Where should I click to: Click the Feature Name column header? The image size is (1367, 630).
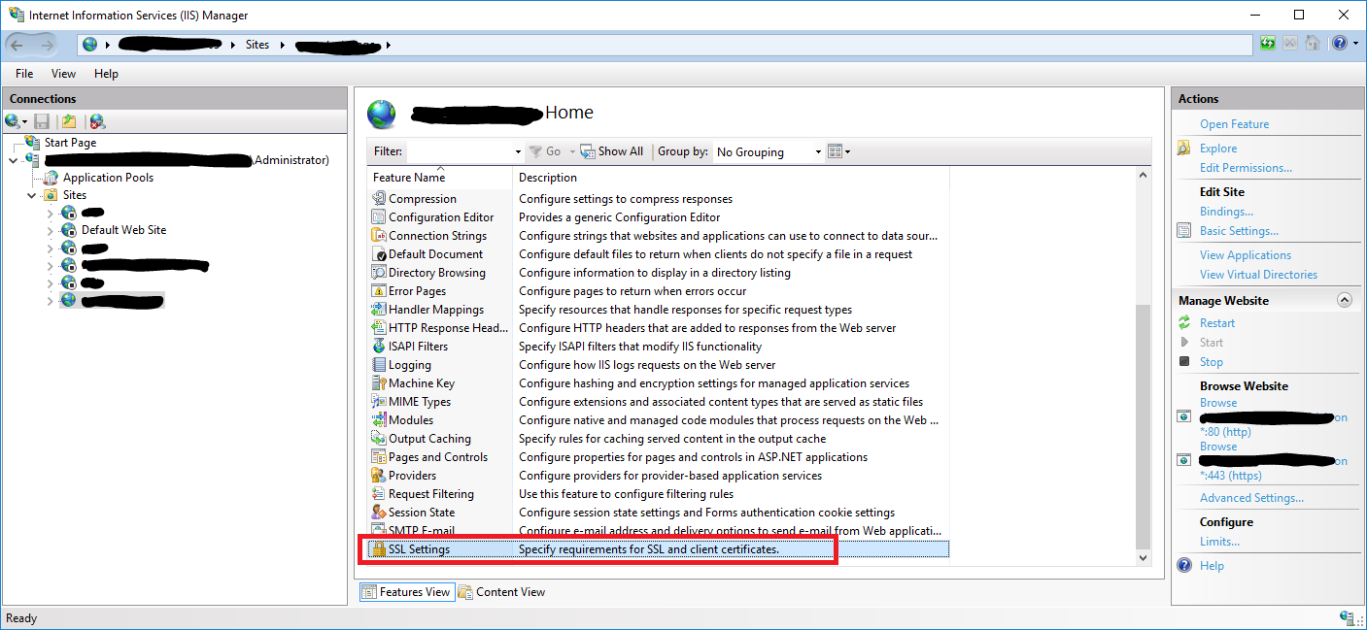[440, 178]
